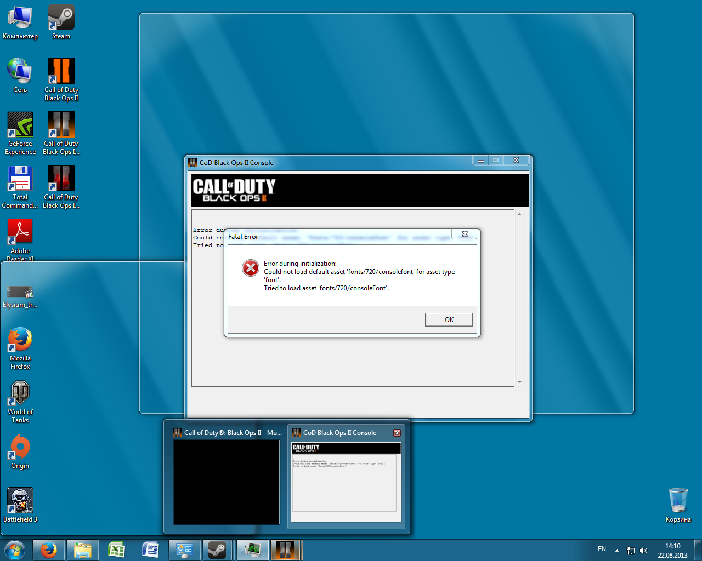Switch to the CoD Black Ops II Console thumbnail
The image size is (702, 561).
pyautogui.click(x=346, y=478)
